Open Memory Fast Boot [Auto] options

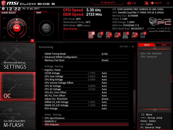tap(105, 60)
